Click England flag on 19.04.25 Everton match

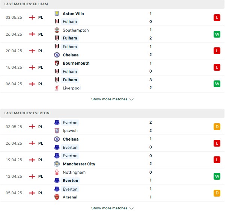(32, 160)
